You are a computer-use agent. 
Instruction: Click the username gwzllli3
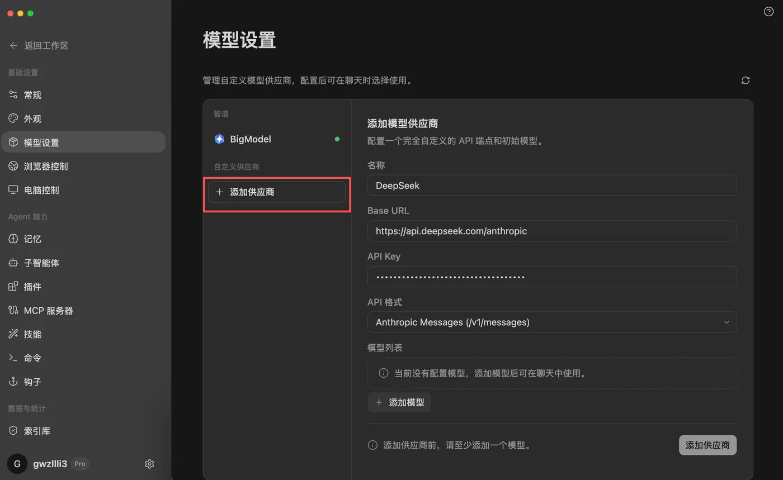[50, 464]
